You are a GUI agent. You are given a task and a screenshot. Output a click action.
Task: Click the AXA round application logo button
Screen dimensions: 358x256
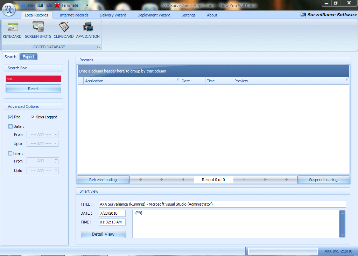tap(9, 9)
